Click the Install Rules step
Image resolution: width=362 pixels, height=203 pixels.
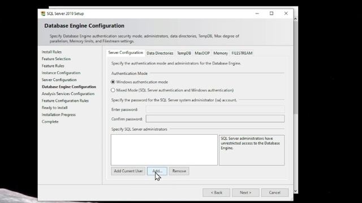pos(51,52)
